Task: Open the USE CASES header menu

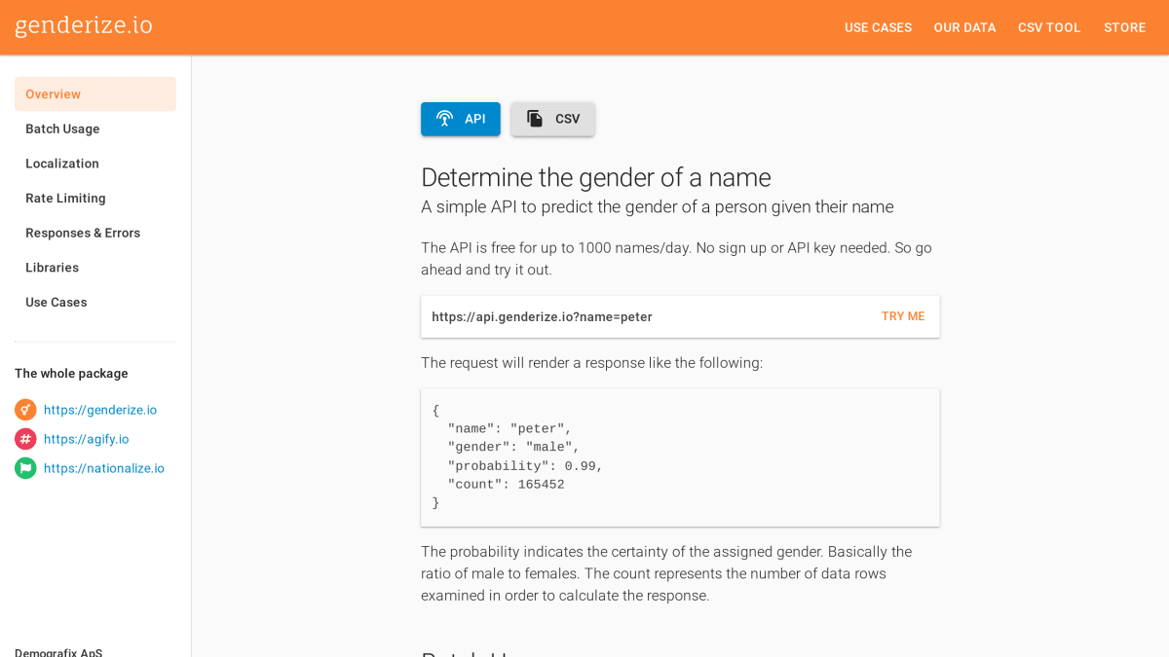Action: [x=878, y=27]
